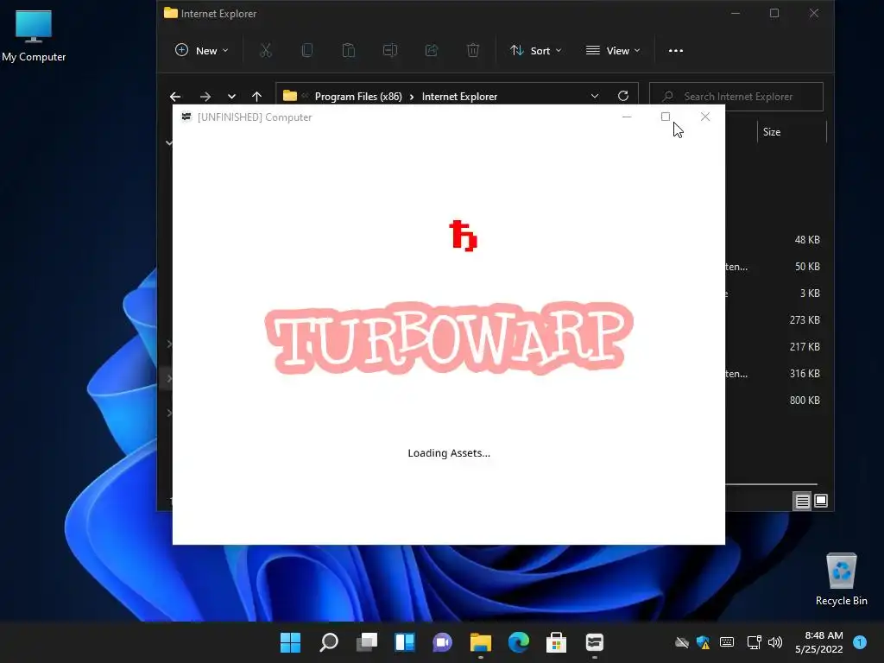Click the TurboWarp logo in loading screen

tap(449, 338)
